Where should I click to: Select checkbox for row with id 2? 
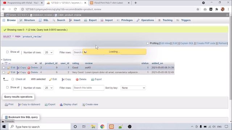tap(4, 68)
